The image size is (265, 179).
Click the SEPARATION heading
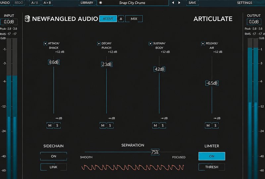point(133,145)
